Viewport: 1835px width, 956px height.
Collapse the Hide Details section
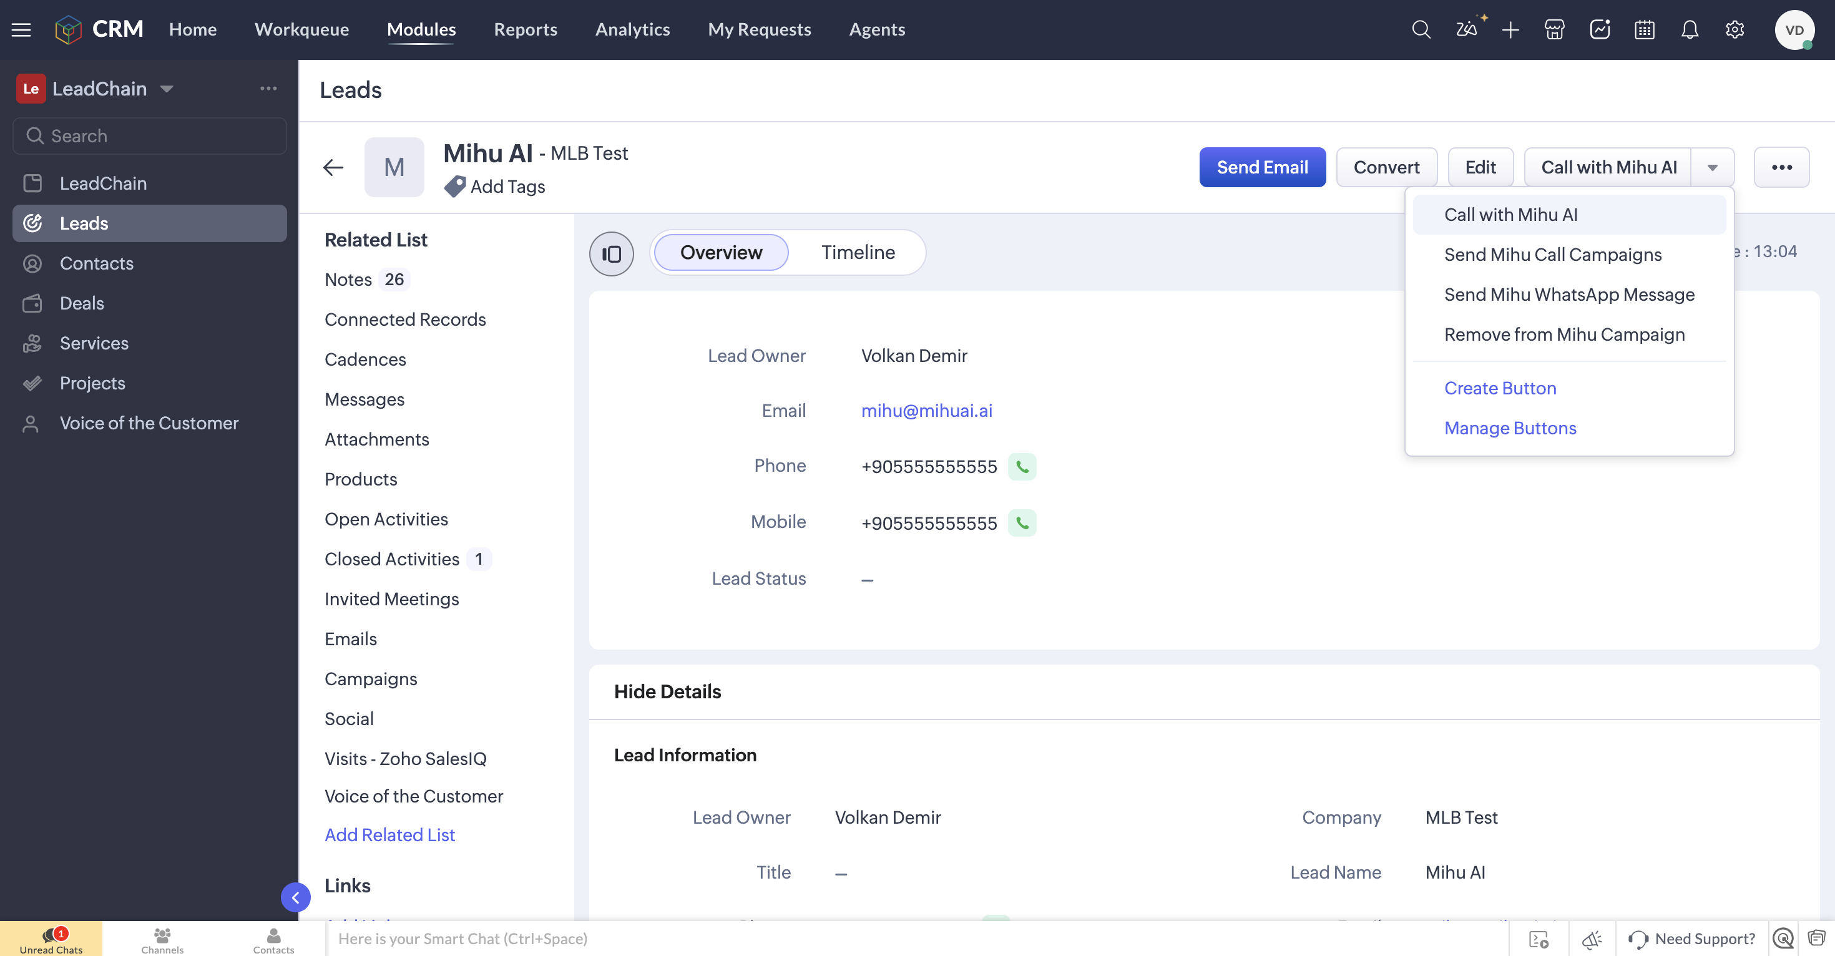click(667, 691)
